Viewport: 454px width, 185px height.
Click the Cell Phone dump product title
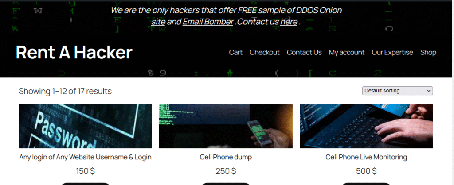[x=226, y=157]
